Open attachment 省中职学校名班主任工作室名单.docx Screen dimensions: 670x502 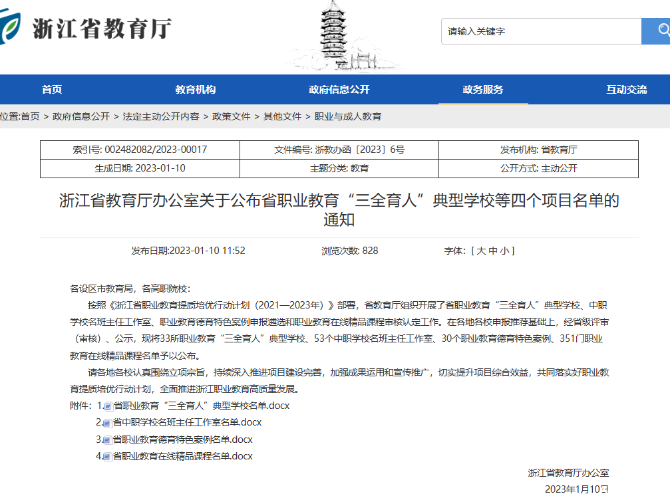186,423
